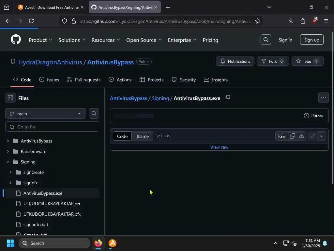Expand the signcreate folder
This screenshot has width=334, height=251.
(x=10, y=172)
